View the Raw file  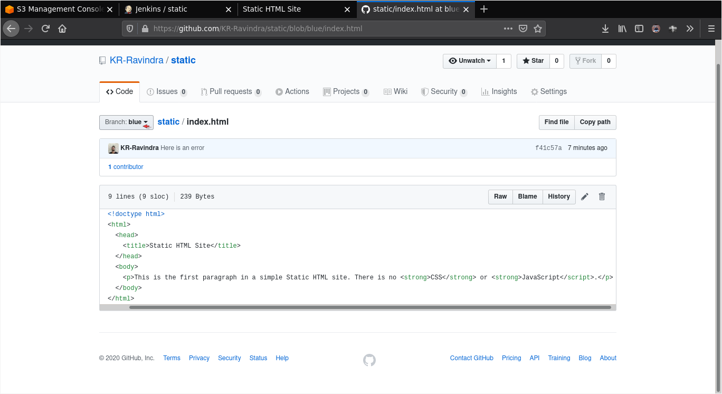tap(500, 196)
